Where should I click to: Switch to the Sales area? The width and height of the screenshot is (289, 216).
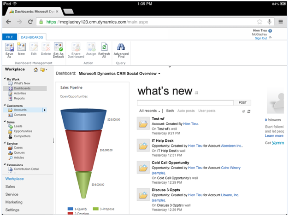(x=10, y=187)
